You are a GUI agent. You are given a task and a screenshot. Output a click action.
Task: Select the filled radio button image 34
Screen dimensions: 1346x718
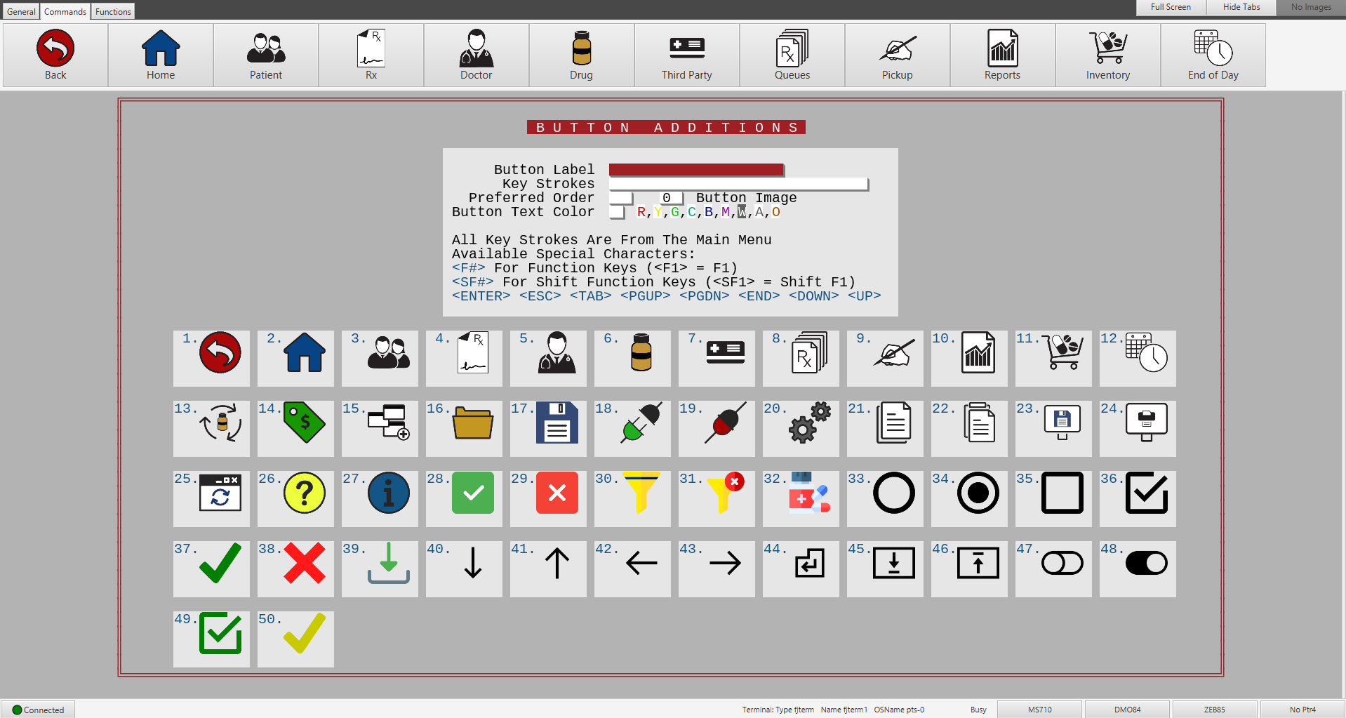977,493
